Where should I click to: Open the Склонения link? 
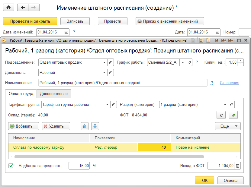click(229, 83)
